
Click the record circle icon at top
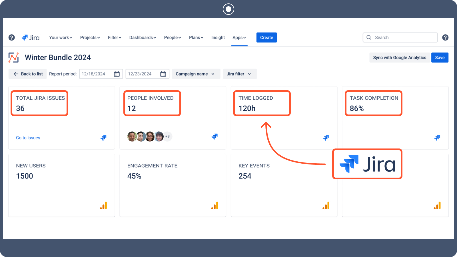(x=228, y=9)
